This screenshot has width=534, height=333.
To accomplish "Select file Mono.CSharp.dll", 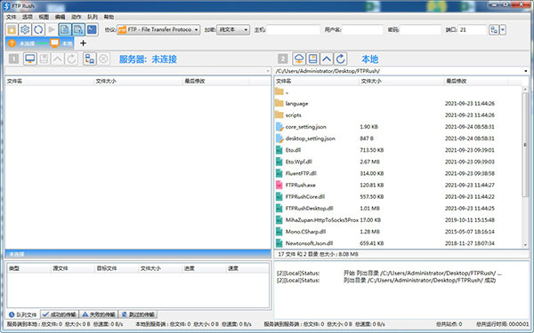I will coord(398,232).
